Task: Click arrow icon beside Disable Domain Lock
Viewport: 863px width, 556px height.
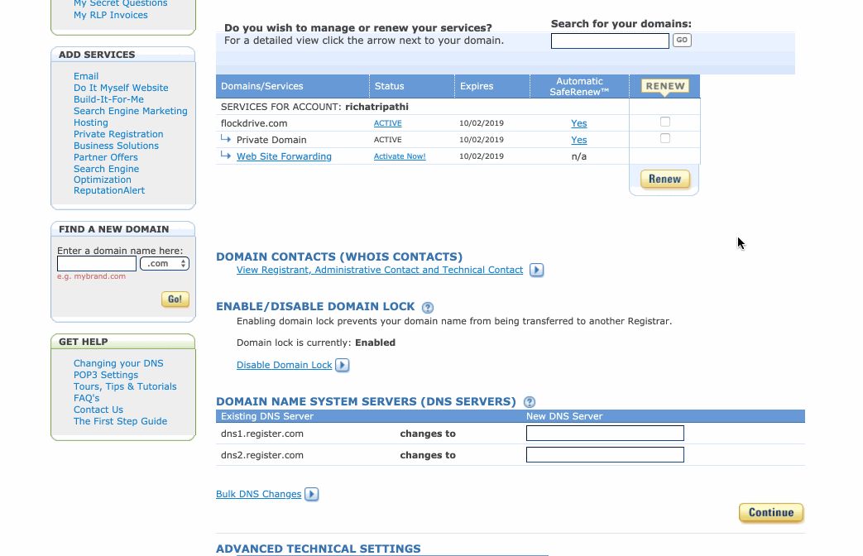Action: (343, 365)
